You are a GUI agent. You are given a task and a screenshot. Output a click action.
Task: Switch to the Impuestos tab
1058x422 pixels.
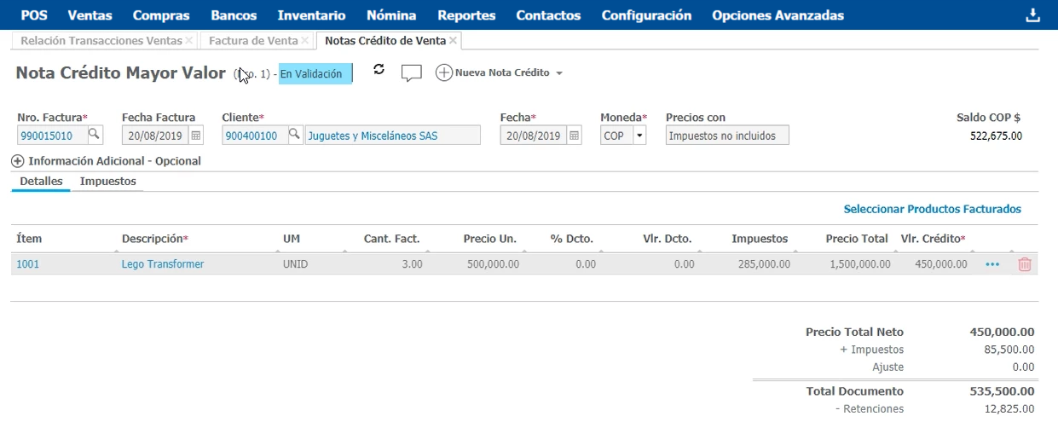[x=107, y=182]
